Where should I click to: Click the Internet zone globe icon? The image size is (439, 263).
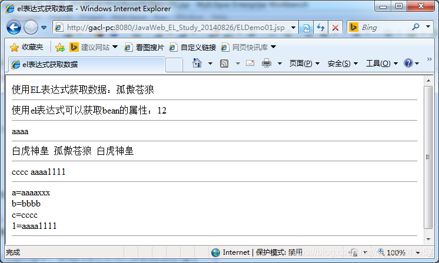[x=215, y=252]
